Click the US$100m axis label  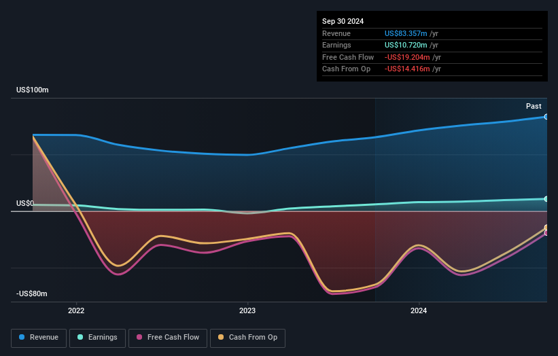click(x=33, y=90)
